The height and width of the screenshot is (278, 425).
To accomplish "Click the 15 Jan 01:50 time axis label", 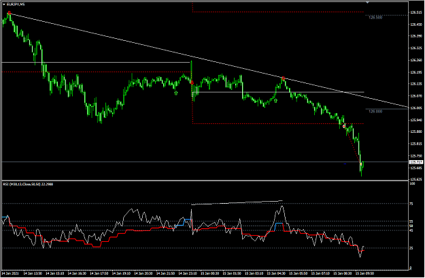I will (232, 273).
